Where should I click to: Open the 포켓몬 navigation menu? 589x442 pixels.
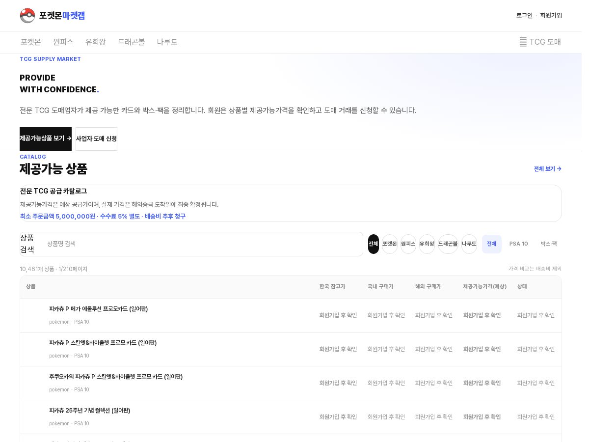coord(31,42)
